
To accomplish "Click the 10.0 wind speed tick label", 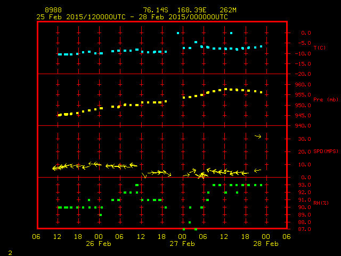I will point(304,165).
